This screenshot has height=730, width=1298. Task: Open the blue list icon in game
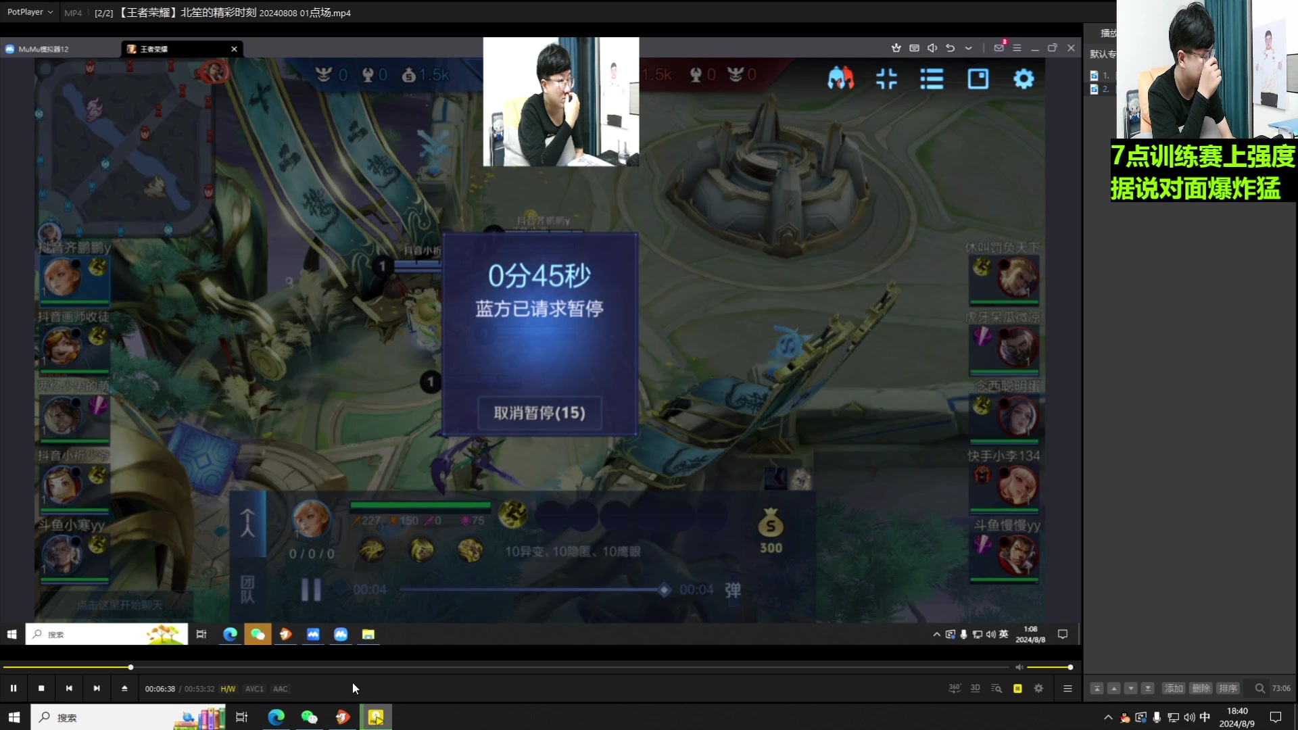click(932, 78)
